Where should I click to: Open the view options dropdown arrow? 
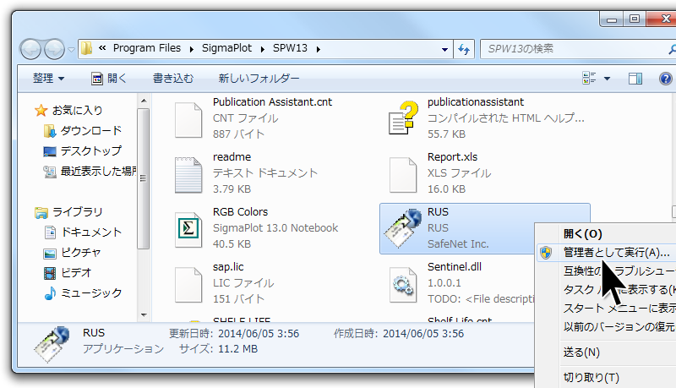[x=607, y=79]
